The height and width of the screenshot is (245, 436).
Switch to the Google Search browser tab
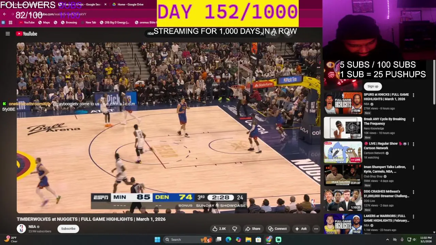82,4
